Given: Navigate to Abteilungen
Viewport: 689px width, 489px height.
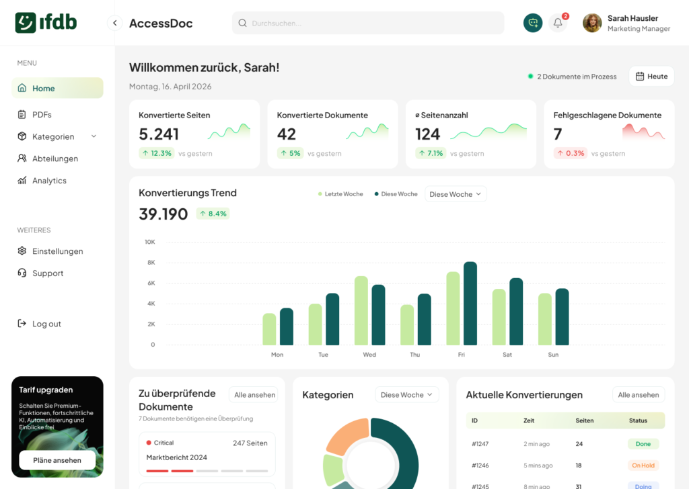Looking at the screenshot, I should tap(58, 159).
